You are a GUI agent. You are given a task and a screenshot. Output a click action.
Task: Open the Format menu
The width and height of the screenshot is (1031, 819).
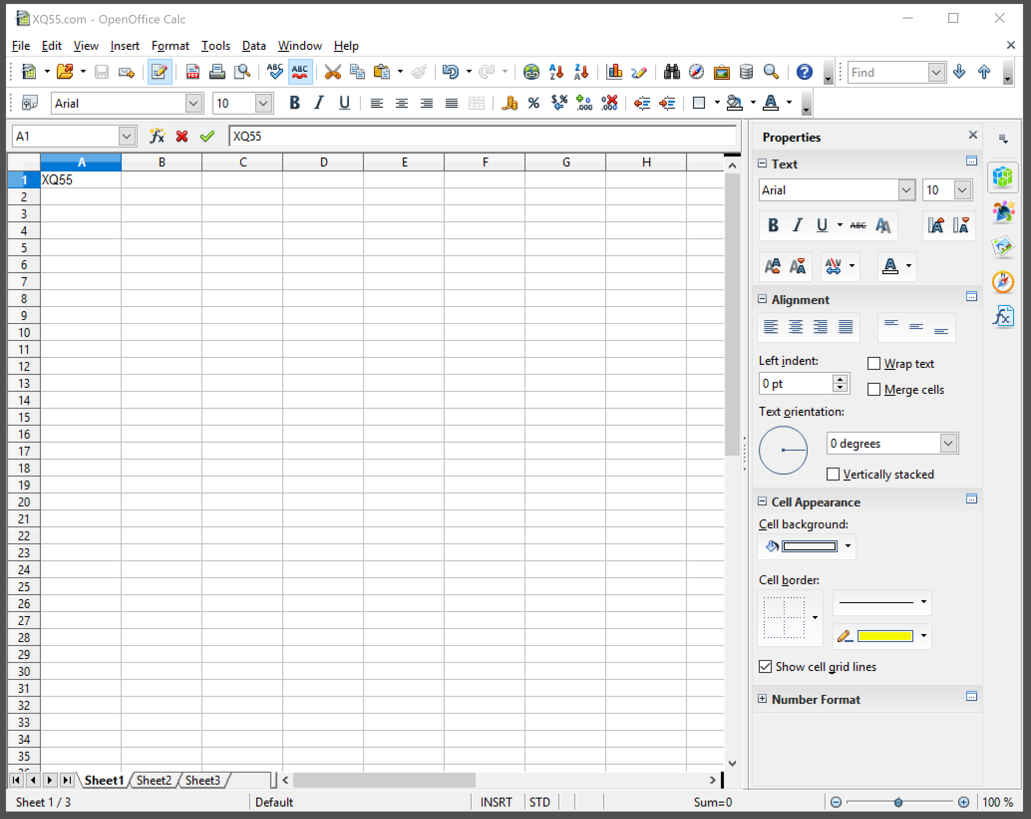[170, 46]
